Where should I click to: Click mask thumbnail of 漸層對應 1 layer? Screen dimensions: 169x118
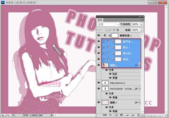(115, 36)
